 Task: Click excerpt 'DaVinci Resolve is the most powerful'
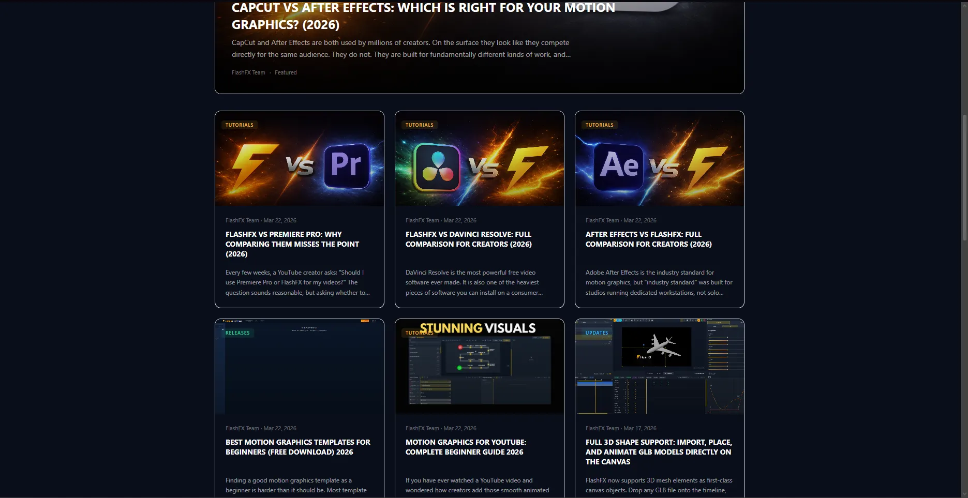(474, 282)
